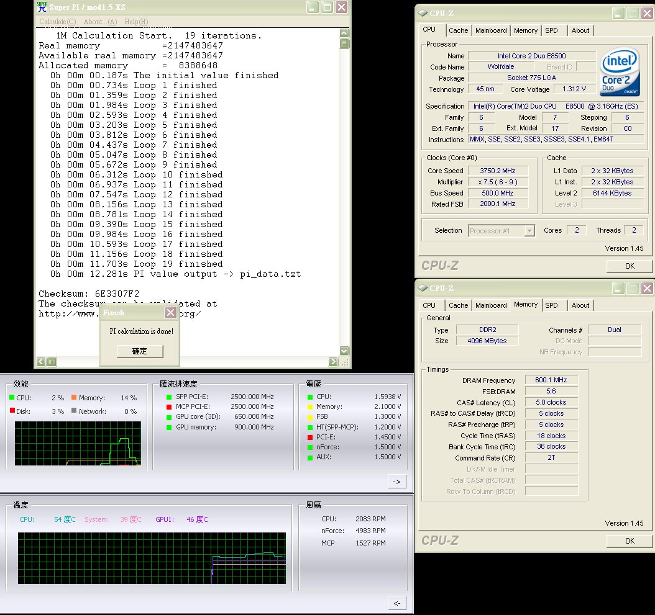
Task: Click the gray Network usage indicator square
Action: coord(74,411)
